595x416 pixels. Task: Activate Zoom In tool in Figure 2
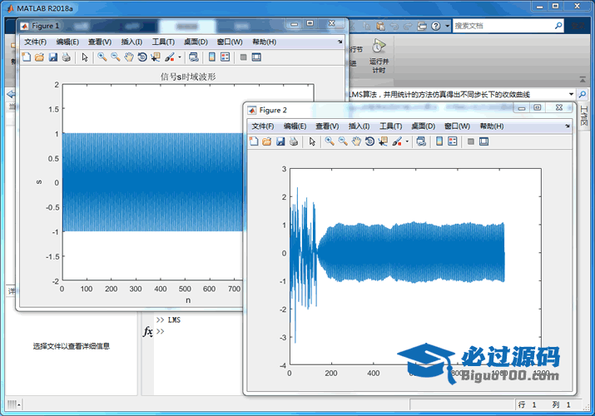(x=330, y=141)
